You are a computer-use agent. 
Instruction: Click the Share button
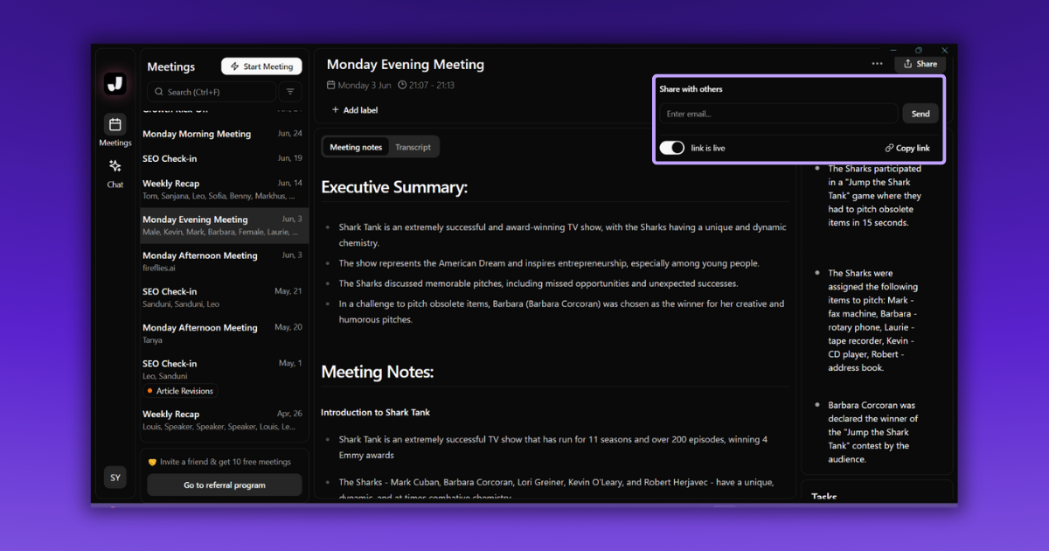920,64
